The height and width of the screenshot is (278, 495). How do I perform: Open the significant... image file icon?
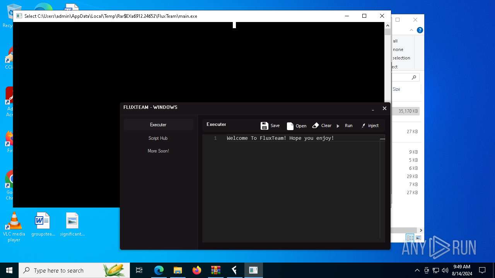[72, 224]
